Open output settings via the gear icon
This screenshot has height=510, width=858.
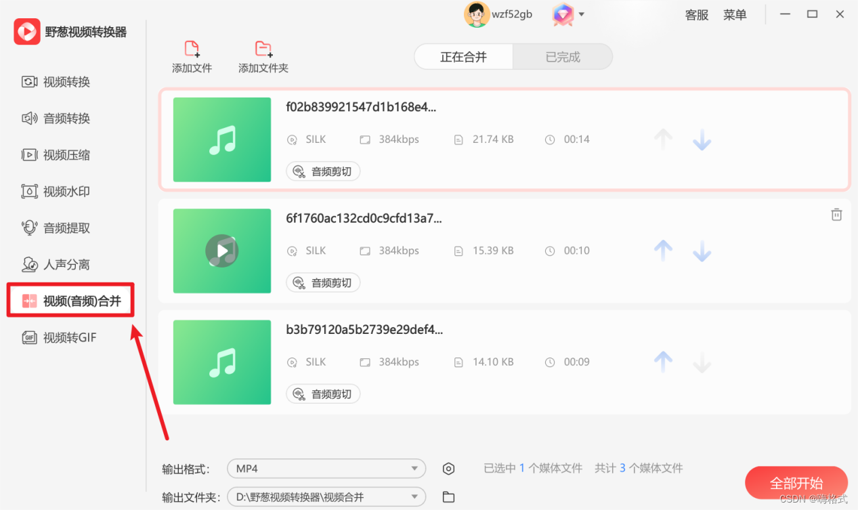click(x=448, y=468)
